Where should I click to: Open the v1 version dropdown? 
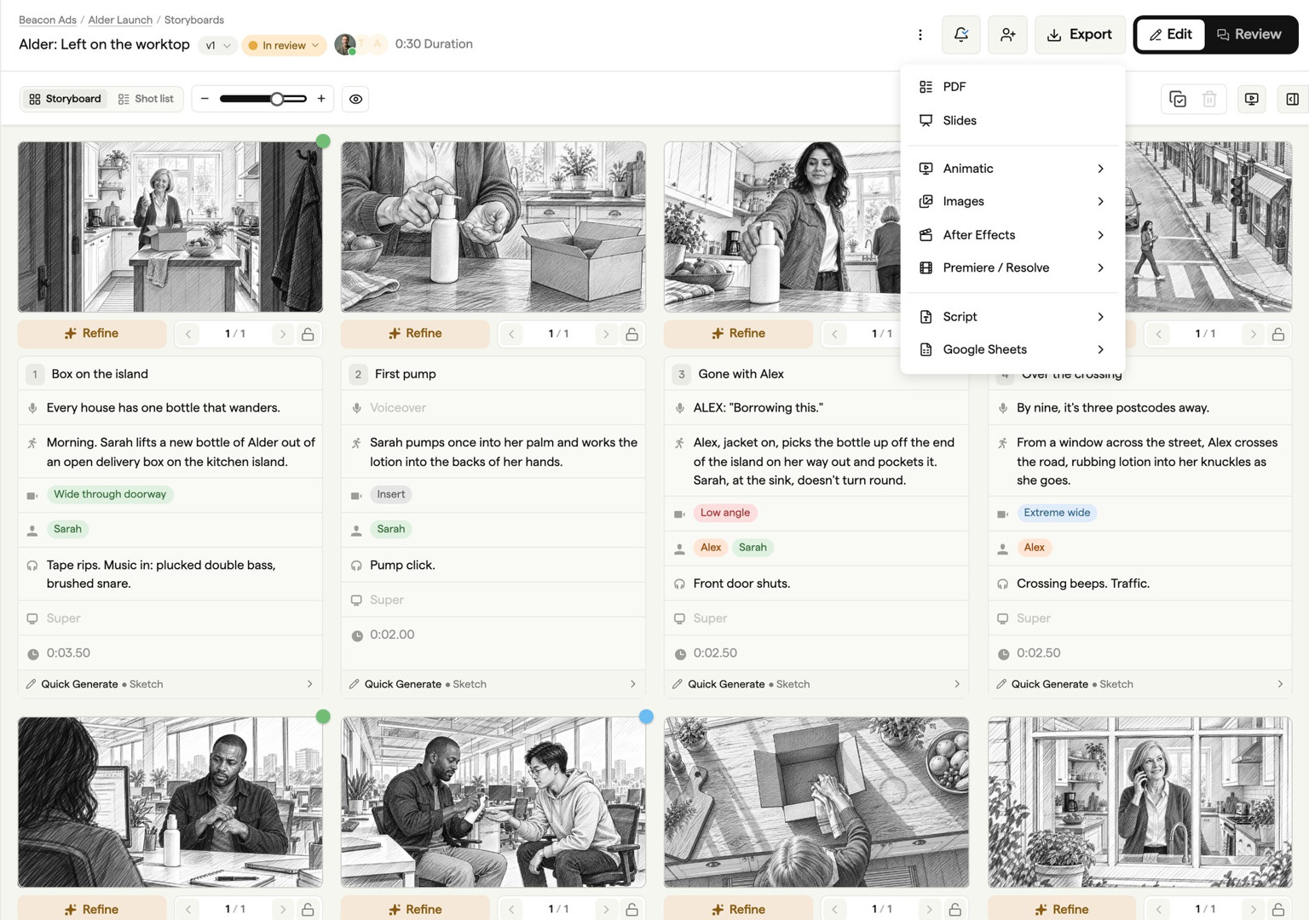217,45
